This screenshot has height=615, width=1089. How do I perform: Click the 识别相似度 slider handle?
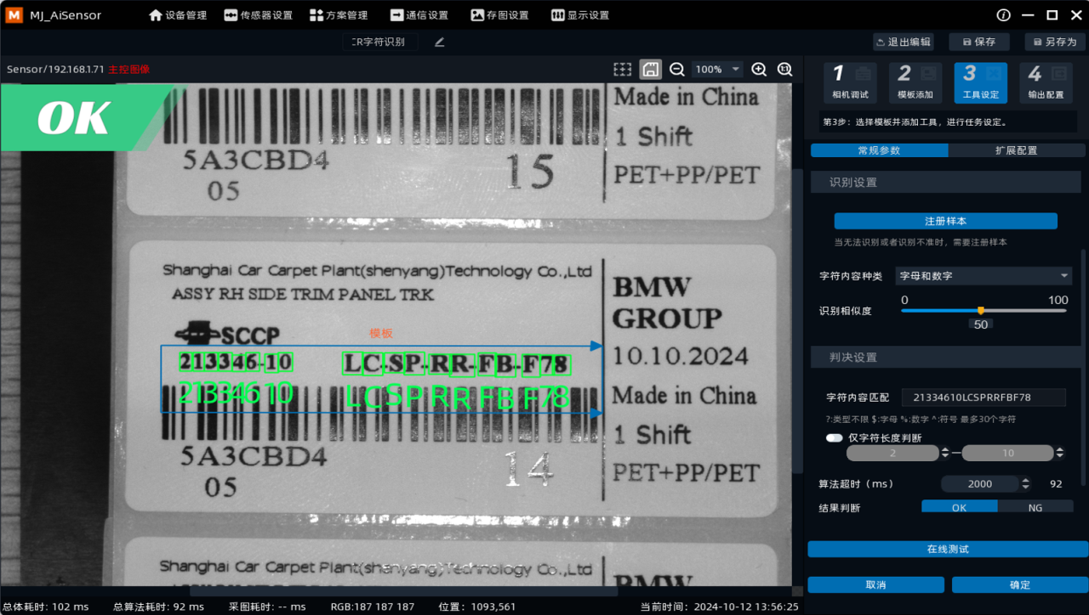point(981,310)
